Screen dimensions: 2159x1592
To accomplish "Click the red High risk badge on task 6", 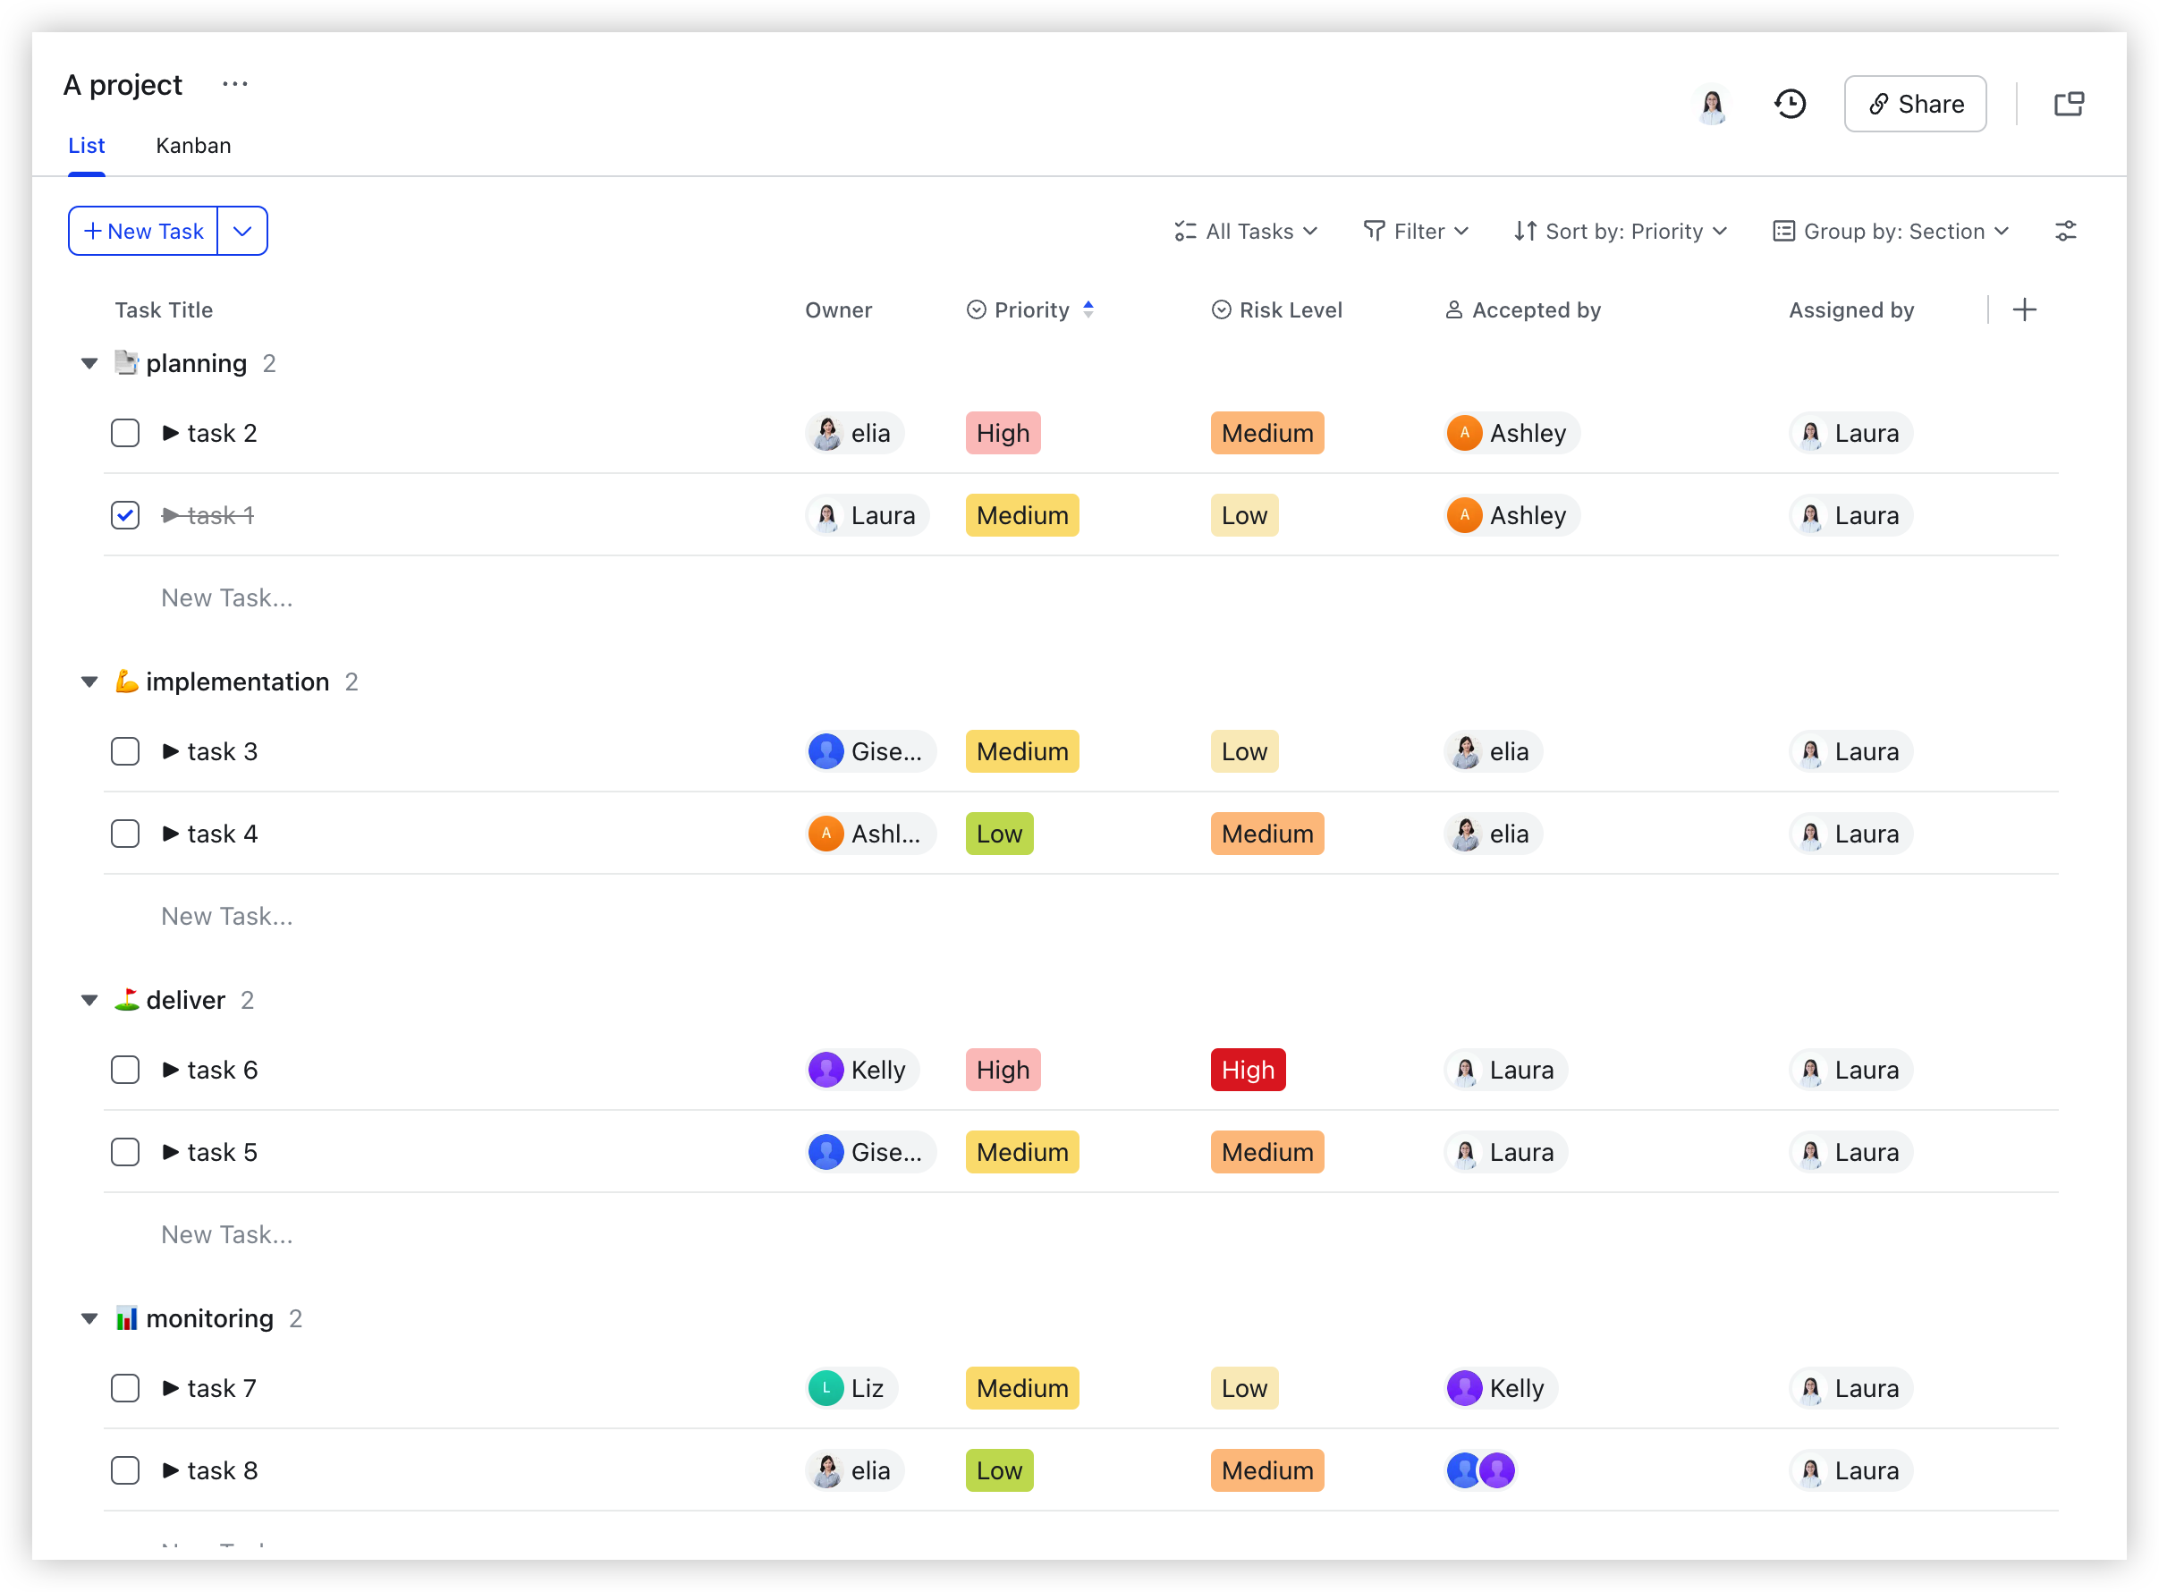I will click(1247, 1069).
